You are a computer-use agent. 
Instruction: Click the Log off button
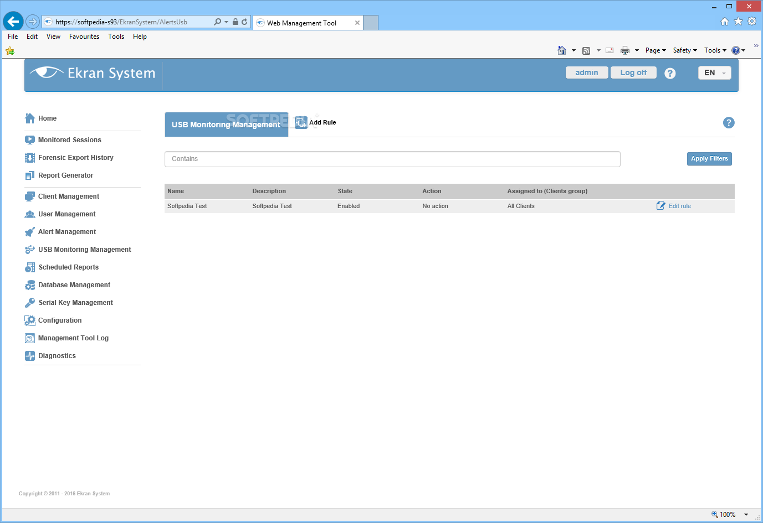[633, 73]
